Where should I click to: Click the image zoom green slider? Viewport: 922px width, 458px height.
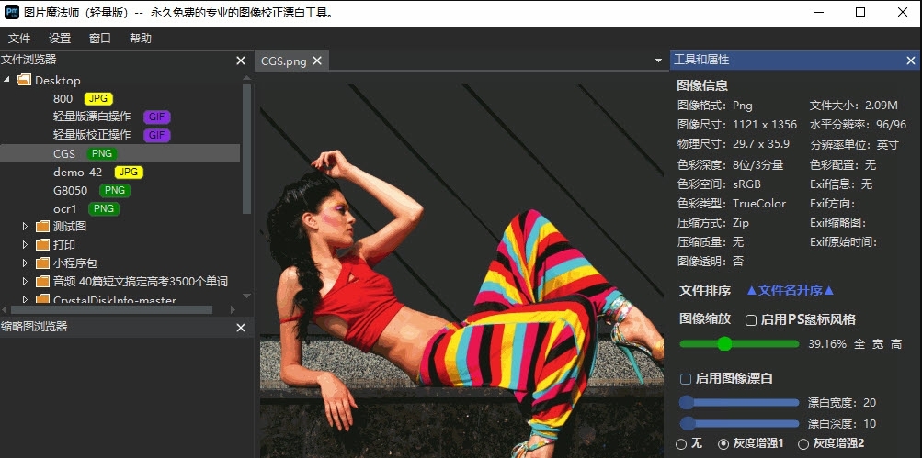[x=724, y=343]
